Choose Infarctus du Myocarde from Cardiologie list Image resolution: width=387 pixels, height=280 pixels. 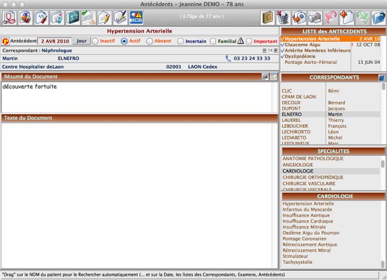(x=307, y=209)
